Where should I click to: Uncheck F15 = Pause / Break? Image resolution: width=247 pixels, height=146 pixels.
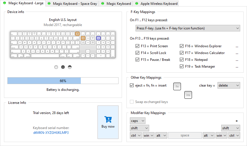tap(137, 60)
